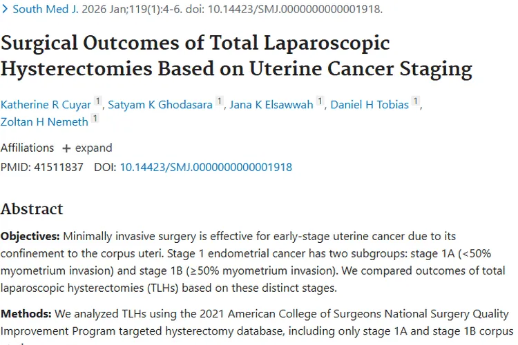Click affiliation superscript 1 after Elsawwah
518x345 pixels.
tap(320, 101)
